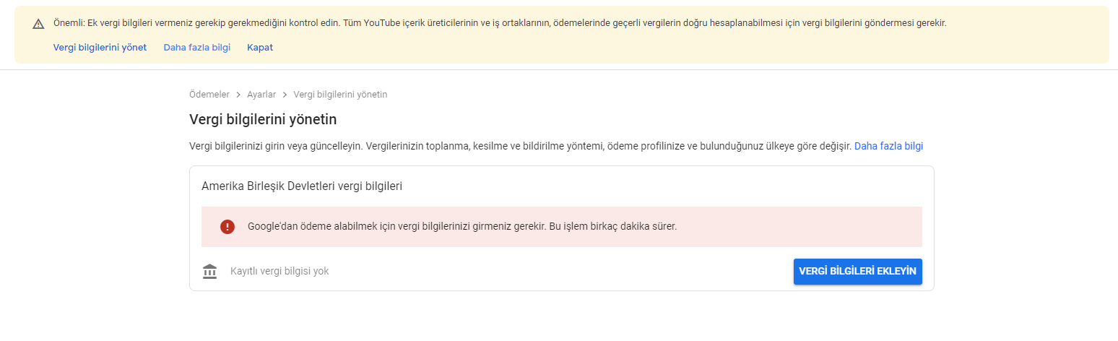Screen dimensions: 1118x341
Task: Open the 'Vergi bilgilerini yönet' banner link
Action: pos(100,47)
